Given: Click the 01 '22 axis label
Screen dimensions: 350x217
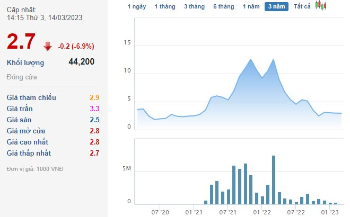Looking at the screenshot, I should [x=261, y=212].
